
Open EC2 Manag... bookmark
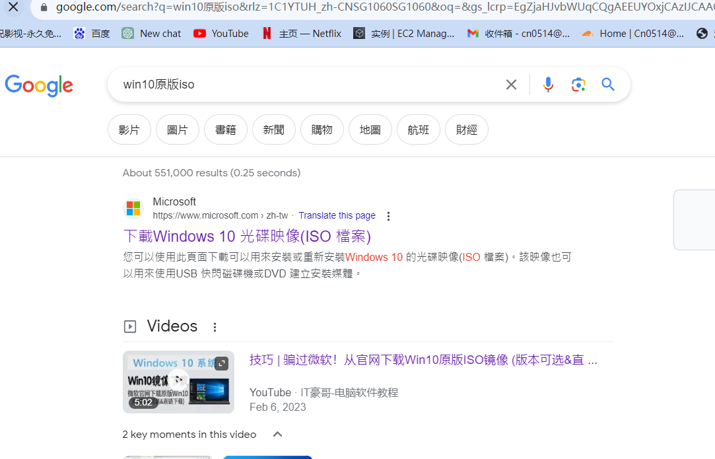[404, 33]
